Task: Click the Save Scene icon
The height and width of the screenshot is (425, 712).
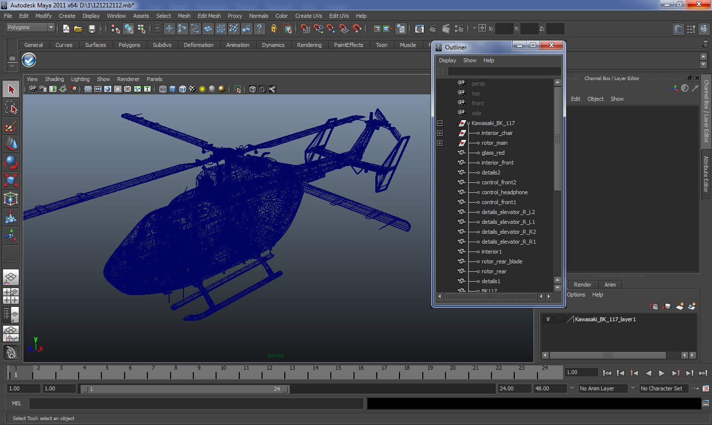Action: 91,29
